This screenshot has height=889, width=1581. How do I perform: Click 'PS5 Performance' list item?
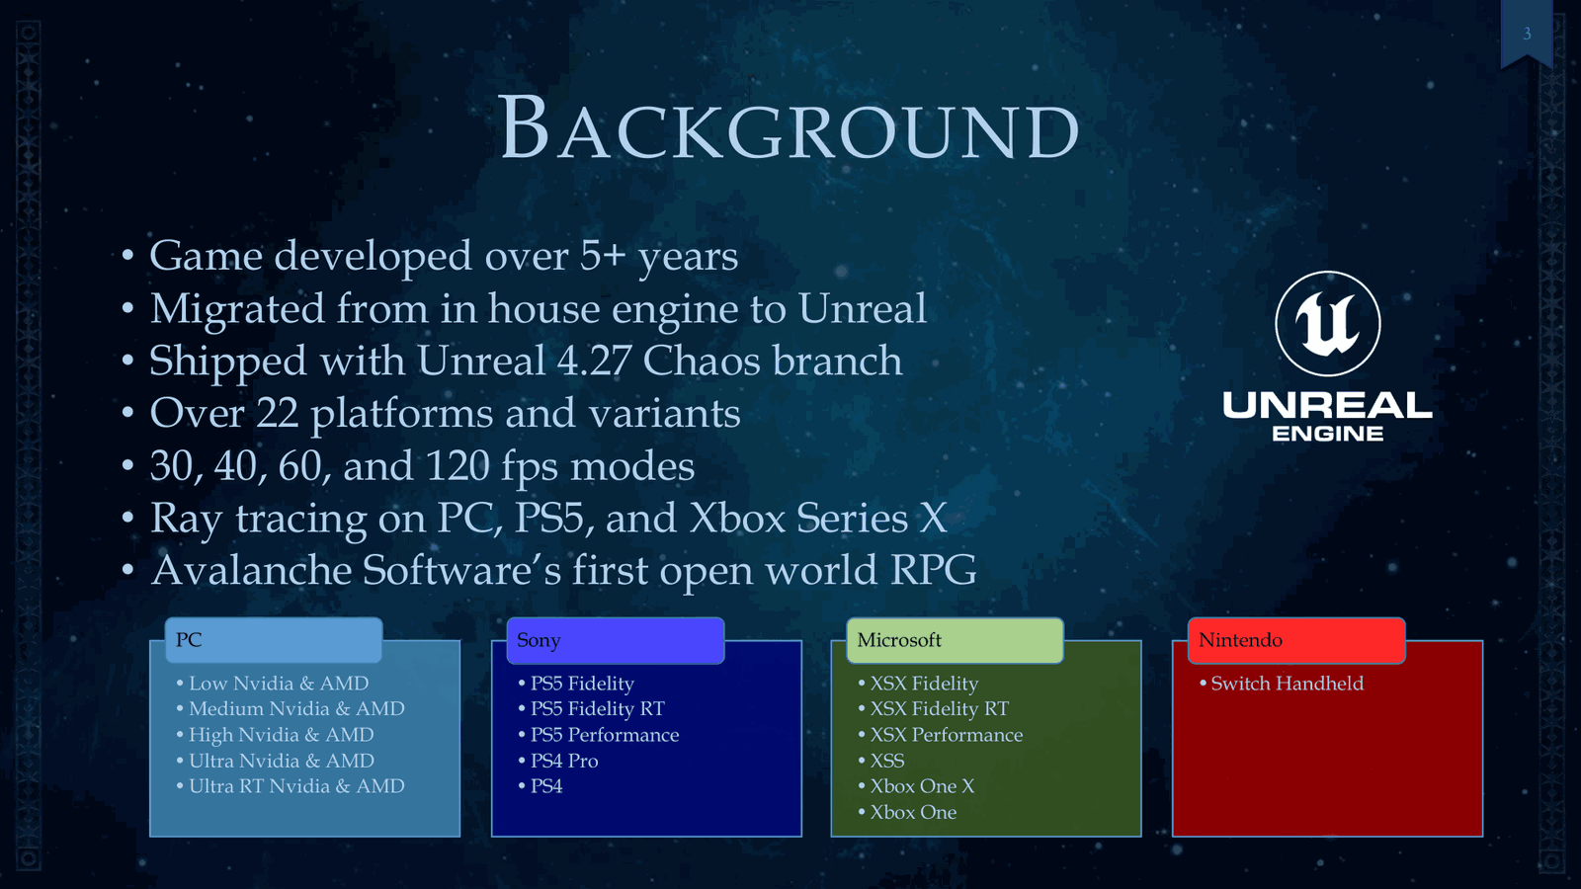pos(605,735)
